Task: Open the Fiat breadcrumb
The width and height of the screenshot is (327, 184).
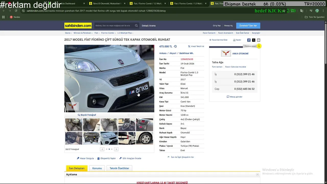Action: tap(96, 33)
